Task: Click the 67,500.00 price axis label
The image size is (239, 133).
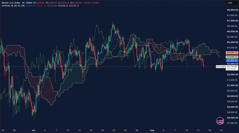Action: coord(232,15)
